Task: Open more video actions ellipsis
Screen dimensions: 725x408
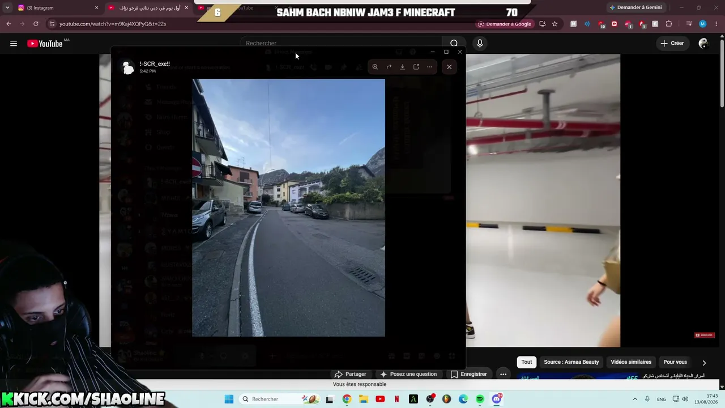Action: [503, 374]
